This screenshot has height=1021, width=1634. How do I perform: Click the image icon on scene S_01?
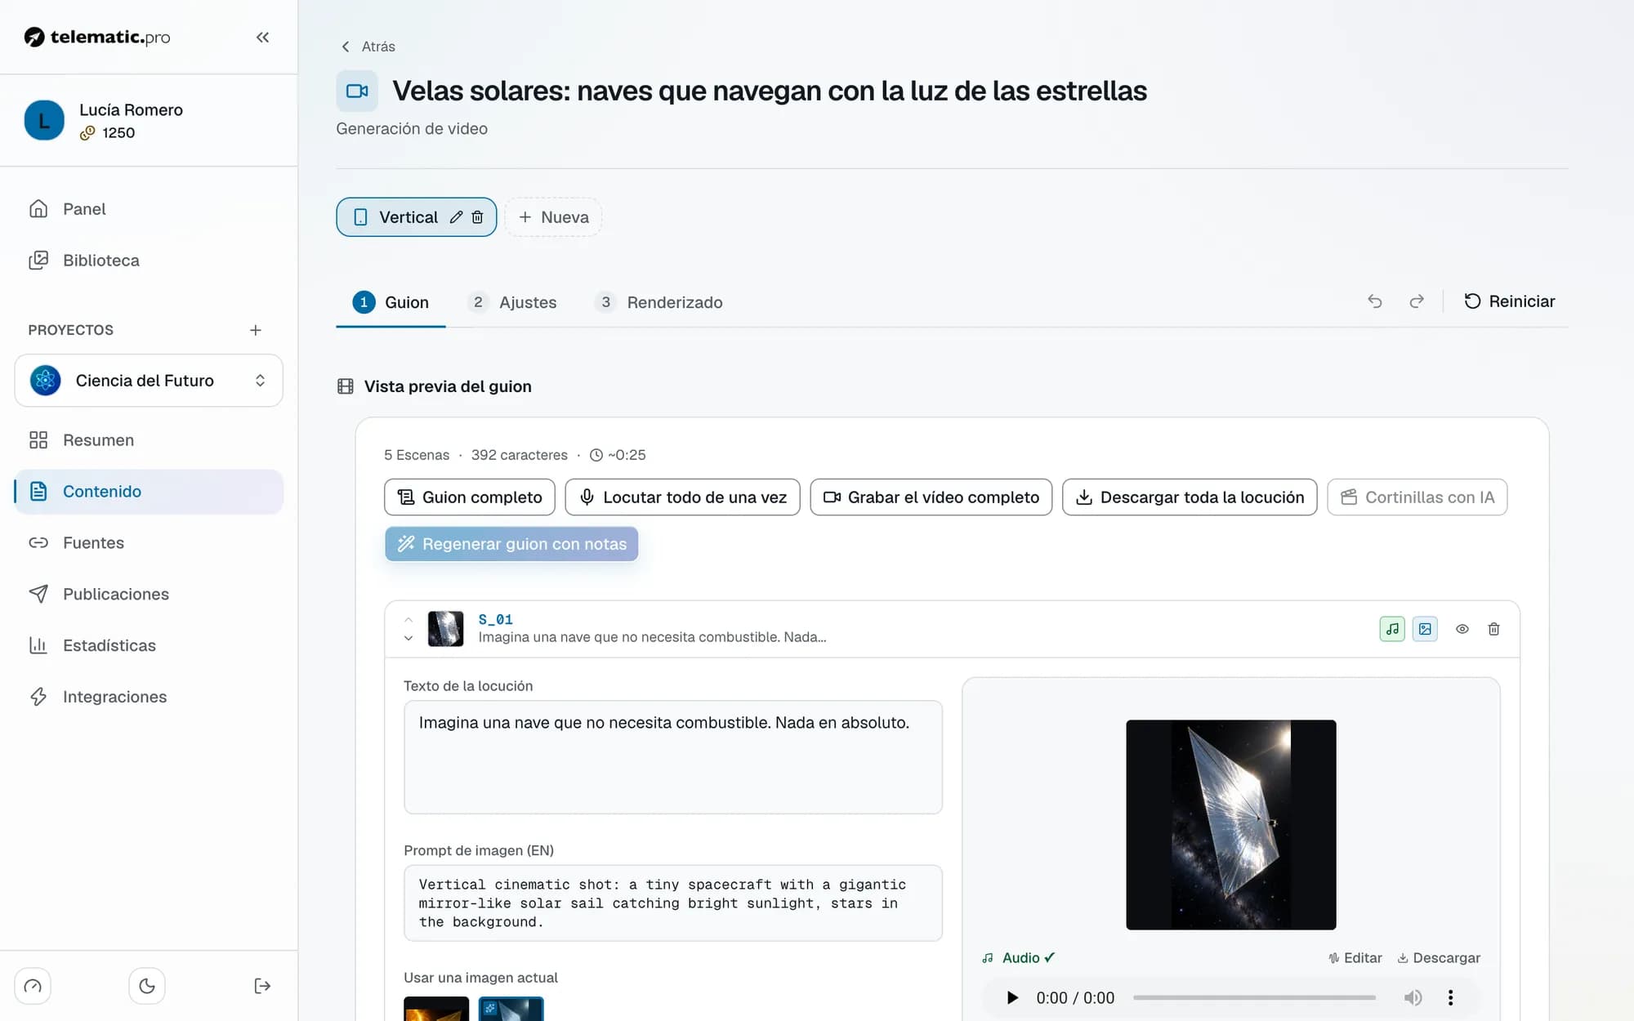[x=1425, y=629]
